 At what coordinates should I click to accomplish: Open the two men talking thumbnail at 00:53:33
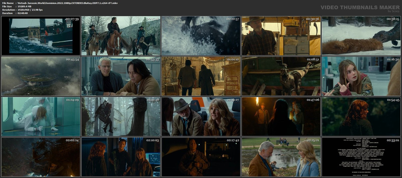[x=121, y=76]
